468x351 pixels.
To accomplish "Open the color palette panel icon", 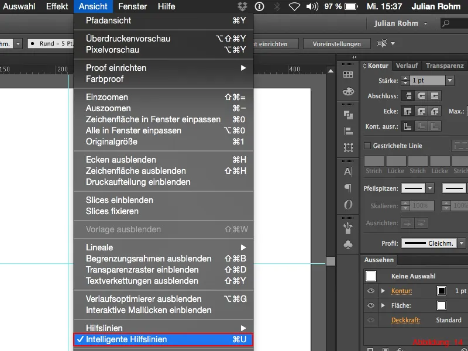I will pyautogui.click(x=348, y=91).
